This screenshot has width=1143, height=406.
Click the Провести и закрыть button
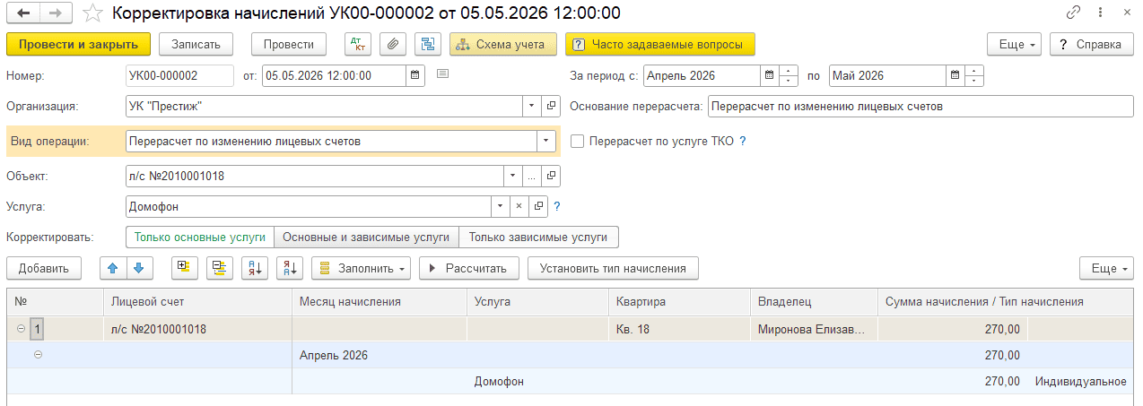pos(78,44)
